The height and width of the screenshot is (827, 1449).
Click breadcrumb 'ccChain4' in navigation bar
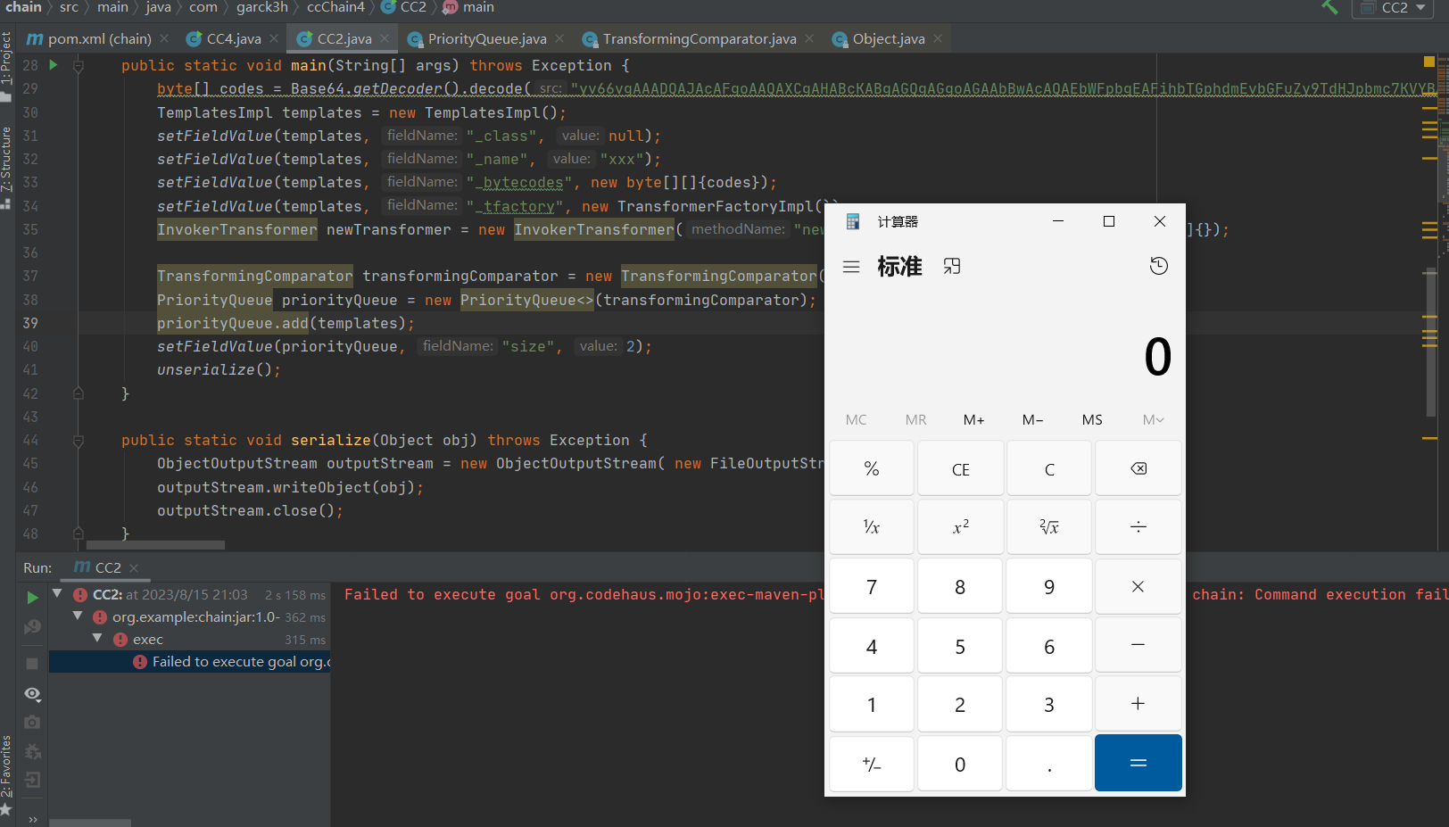click(x=335, y=7)
